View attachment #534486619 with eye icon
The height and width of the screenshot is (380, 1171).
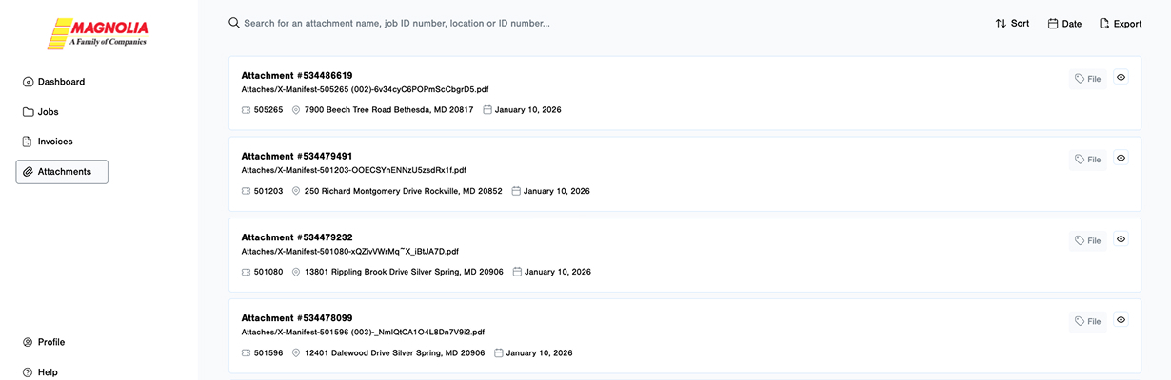click(x=1121, y=78)
